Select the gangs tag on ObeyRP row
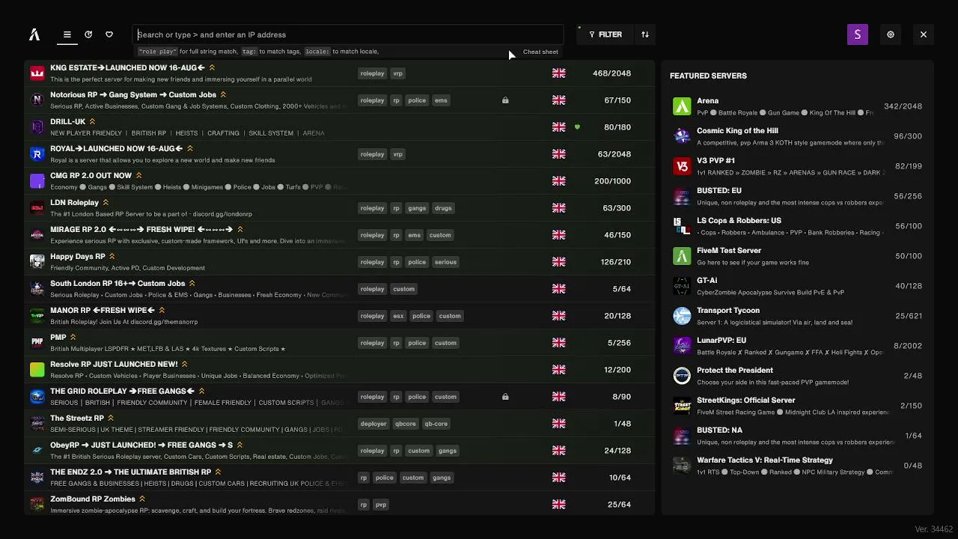The width and height of the screenshot is (958, 539). tap(448, 451)
